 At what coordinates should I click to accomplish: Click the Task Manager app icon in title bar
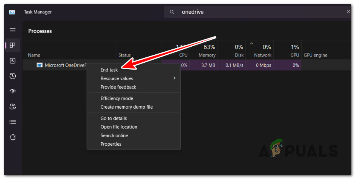12,12
